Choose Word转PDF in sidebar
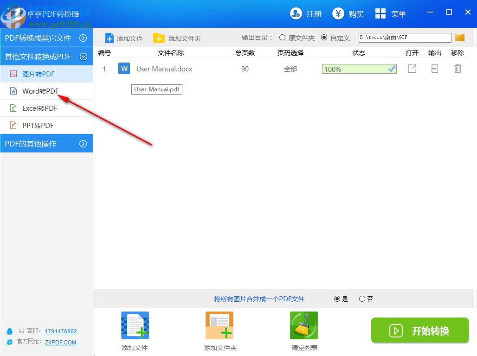This screenshot has height=356, width=477. tap(46, 91)
